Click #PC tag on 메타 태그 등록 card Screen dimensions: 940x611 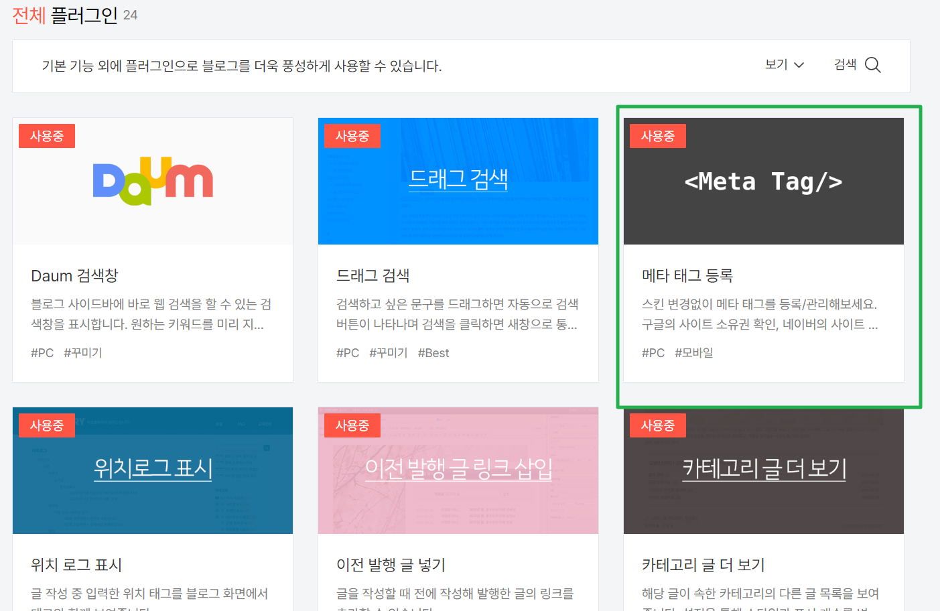653,353
